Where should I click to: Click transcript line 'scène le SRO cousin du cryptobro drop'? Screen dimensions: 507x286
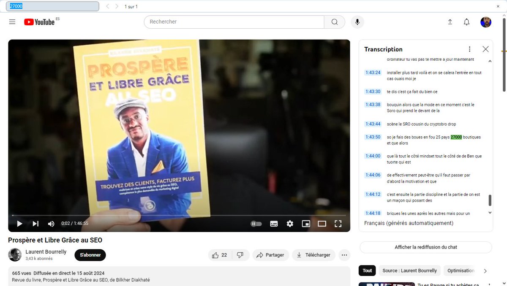tap(421, 124)
